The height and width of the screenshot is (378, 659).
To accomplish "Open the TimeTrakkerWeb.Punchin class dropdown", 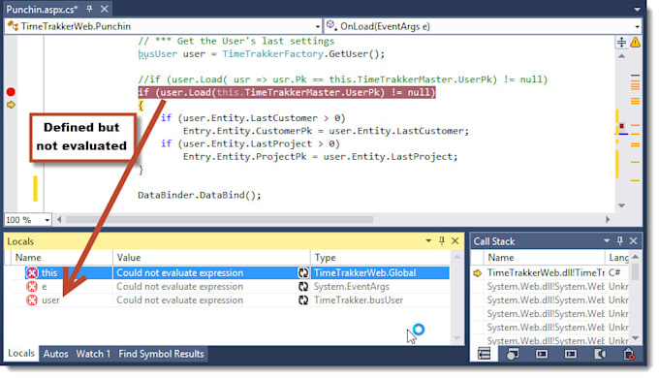I will 318,26.
